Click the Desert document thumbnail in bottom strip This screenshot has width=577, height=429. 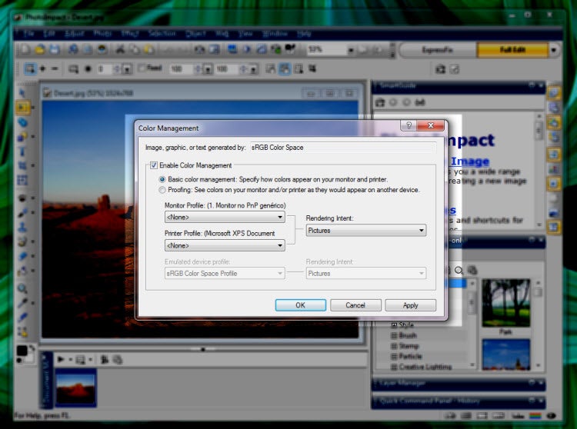click(76, 387)
